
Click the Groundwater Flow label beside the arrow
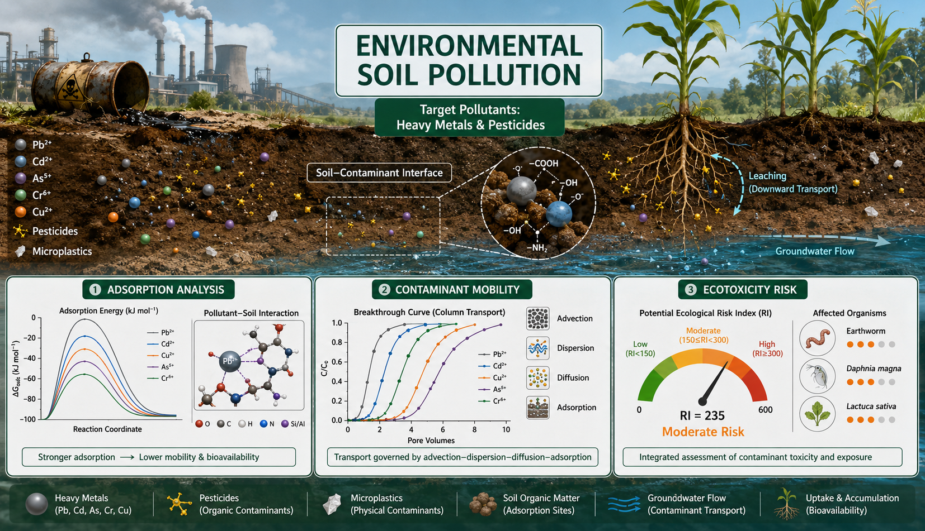(x=814, y=251)
